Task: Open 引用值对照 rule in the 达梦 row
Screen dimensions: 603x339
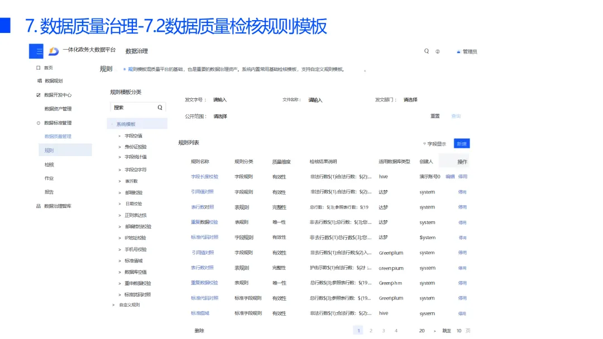Action: pyautogui.click(x=202, y=192)
